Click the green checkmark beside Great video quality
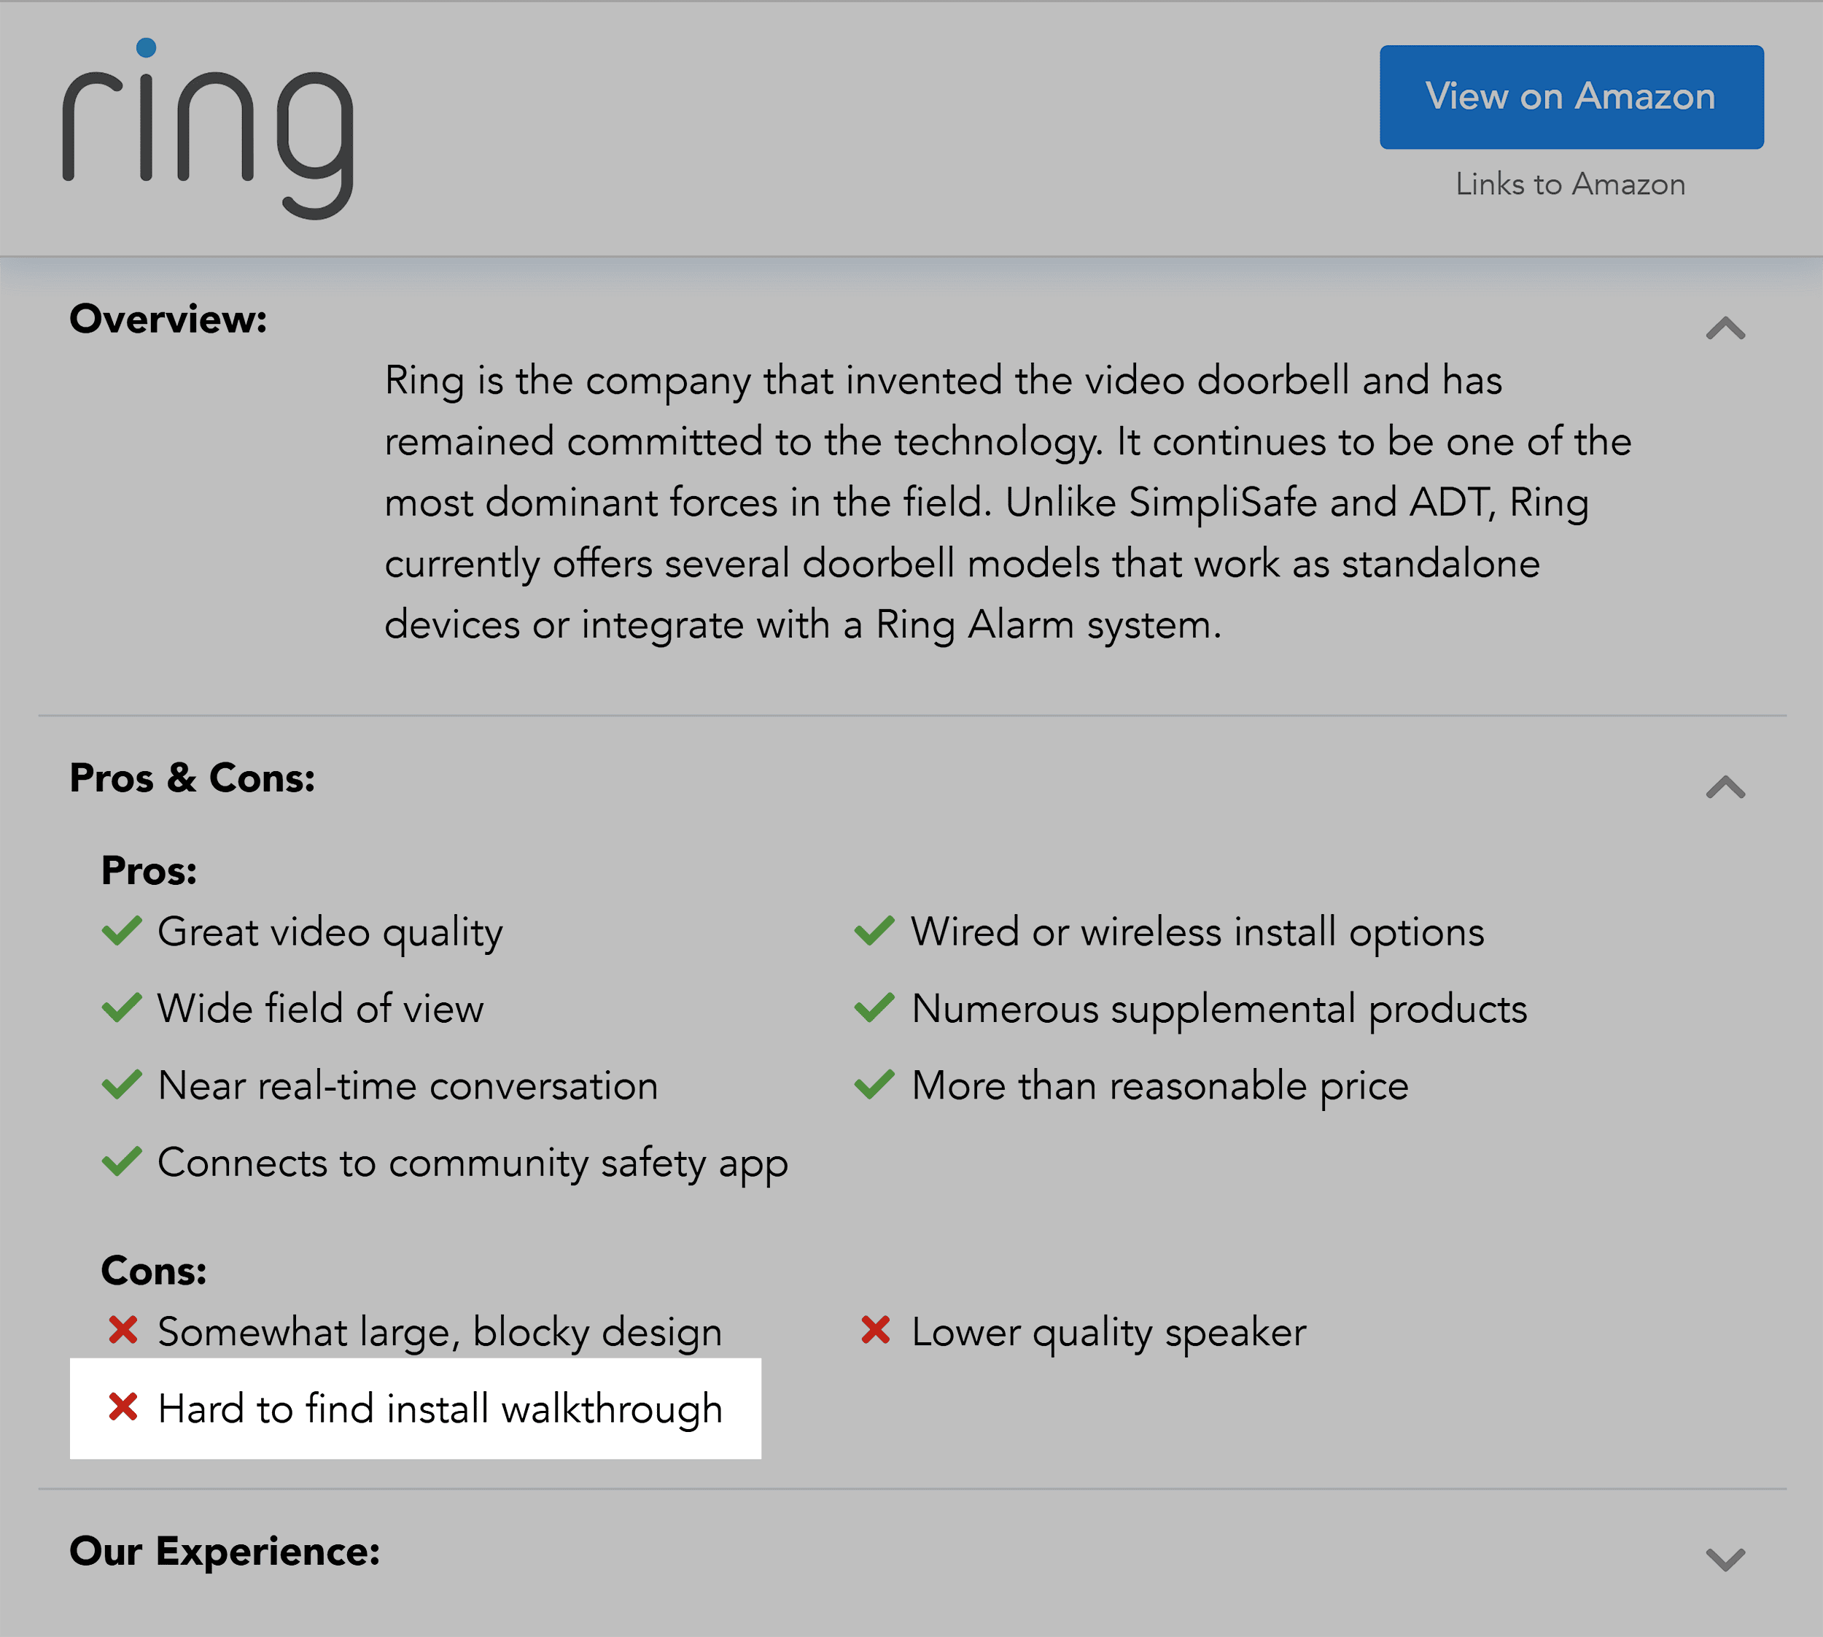 pyautogui.click(x=124, y=932)
